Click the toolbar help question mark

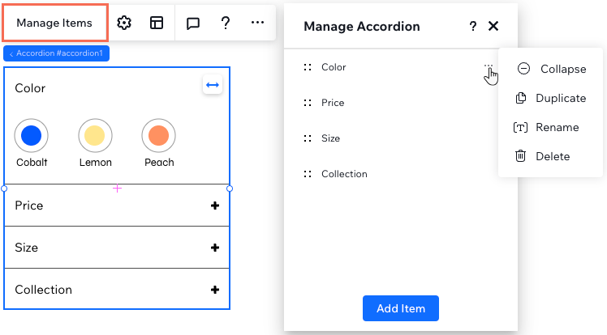click(226, 23)
